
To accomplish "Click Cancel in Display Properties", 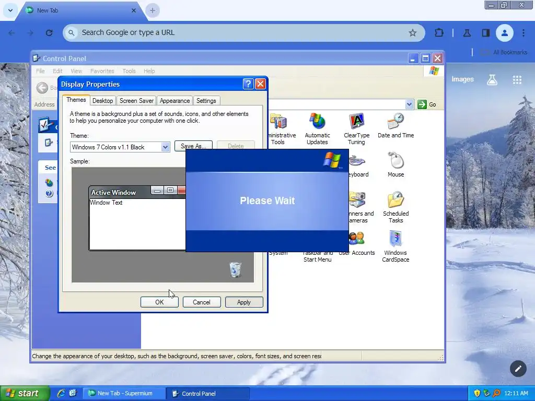I will pyautogui.click(x=202, y=302).
